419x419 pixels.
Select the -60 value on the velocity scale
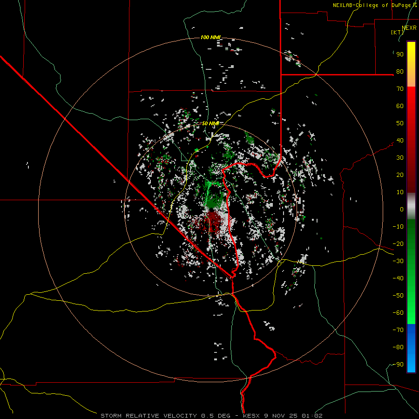[398, 313]
